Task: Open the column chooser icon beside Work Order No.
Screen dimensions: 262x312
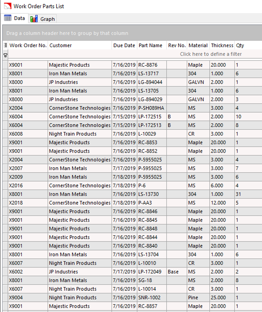Action: point(6,45)
